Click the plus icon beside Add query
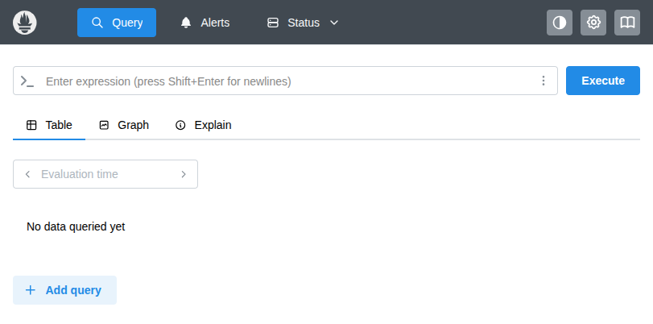Viewport: 653px width, 324px height. 31,290
